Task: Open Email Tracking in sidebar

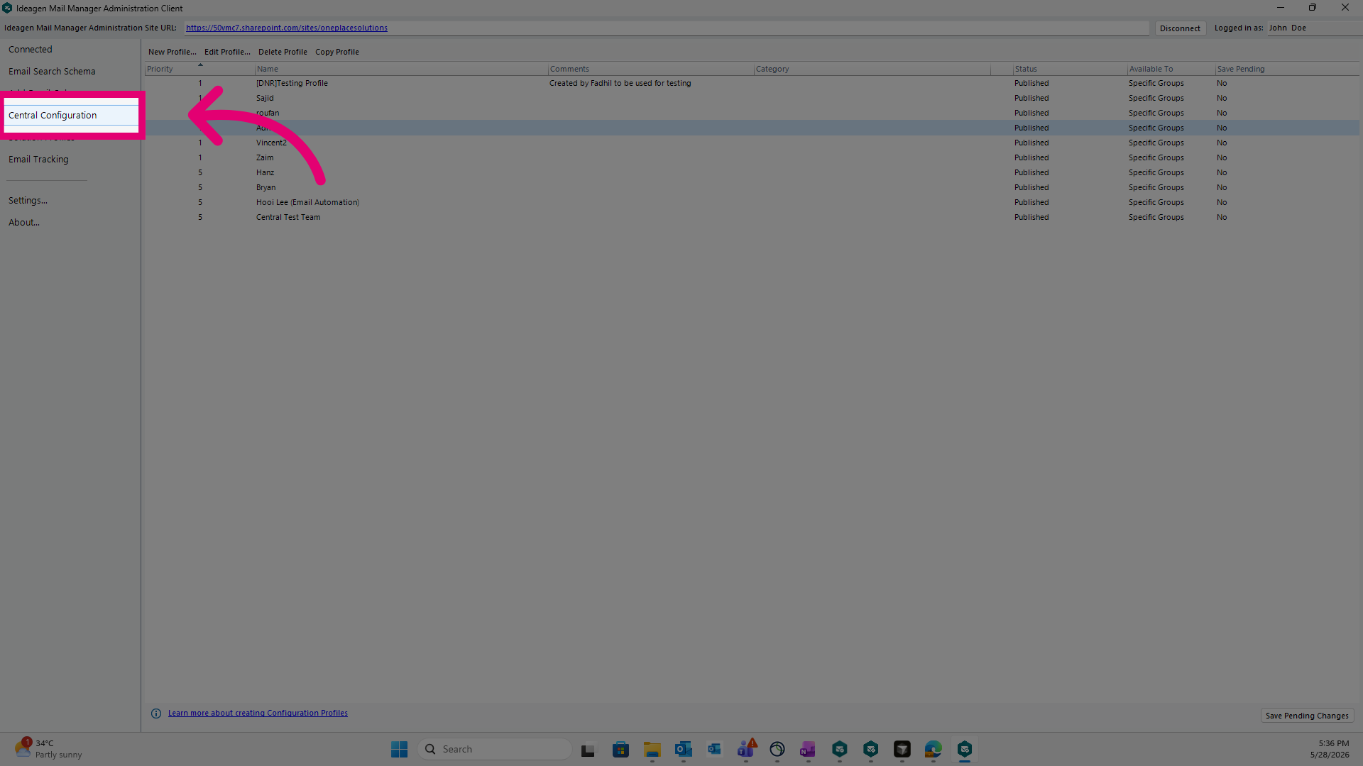Action: (x=38, y=160)
